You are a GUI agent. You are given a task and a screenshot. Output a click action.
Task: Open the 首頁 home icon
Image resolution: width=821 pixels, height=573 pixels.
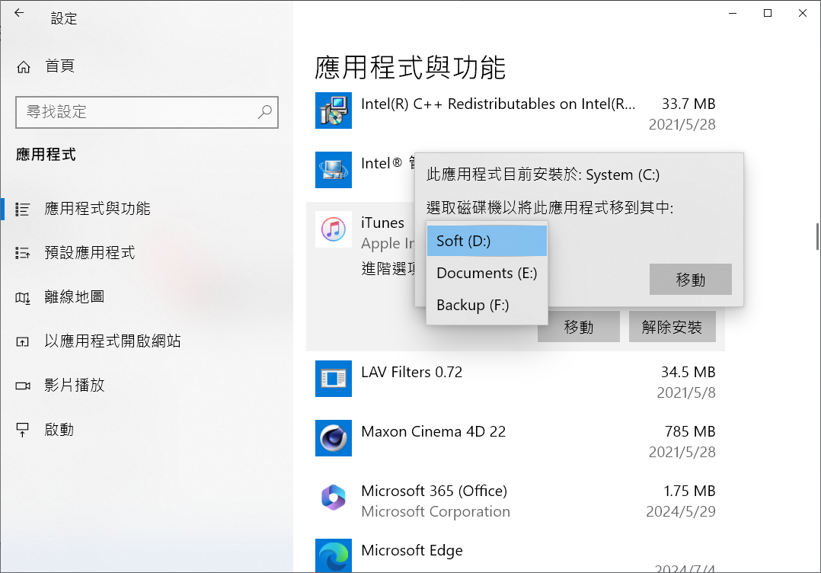24,67
